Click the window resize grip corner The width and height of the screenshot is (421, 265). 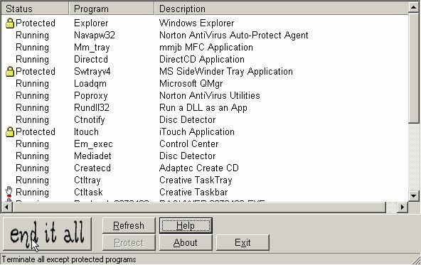click(417, 260)
